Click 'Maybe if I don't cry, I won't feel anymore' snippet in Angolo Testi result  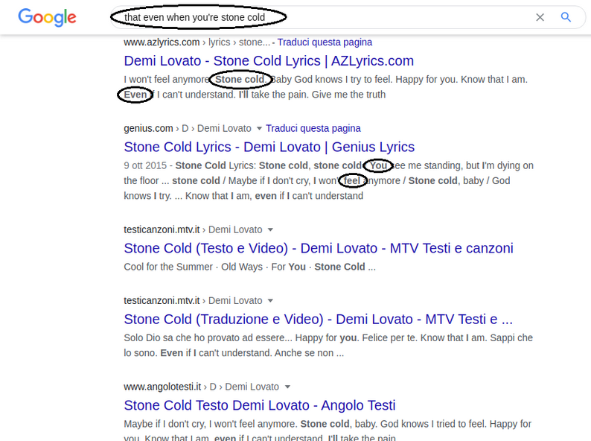(x=211, y=424)
